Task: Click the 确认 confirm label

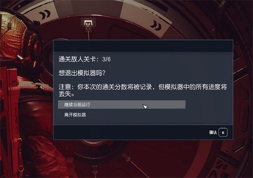Action: point(213,132)
